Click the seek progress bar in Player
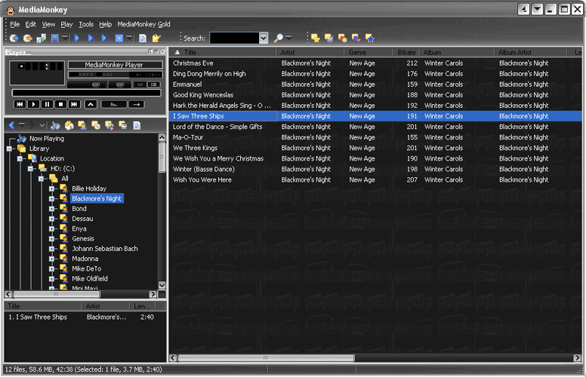Screen dimensions: 586x377 point(86,93)
